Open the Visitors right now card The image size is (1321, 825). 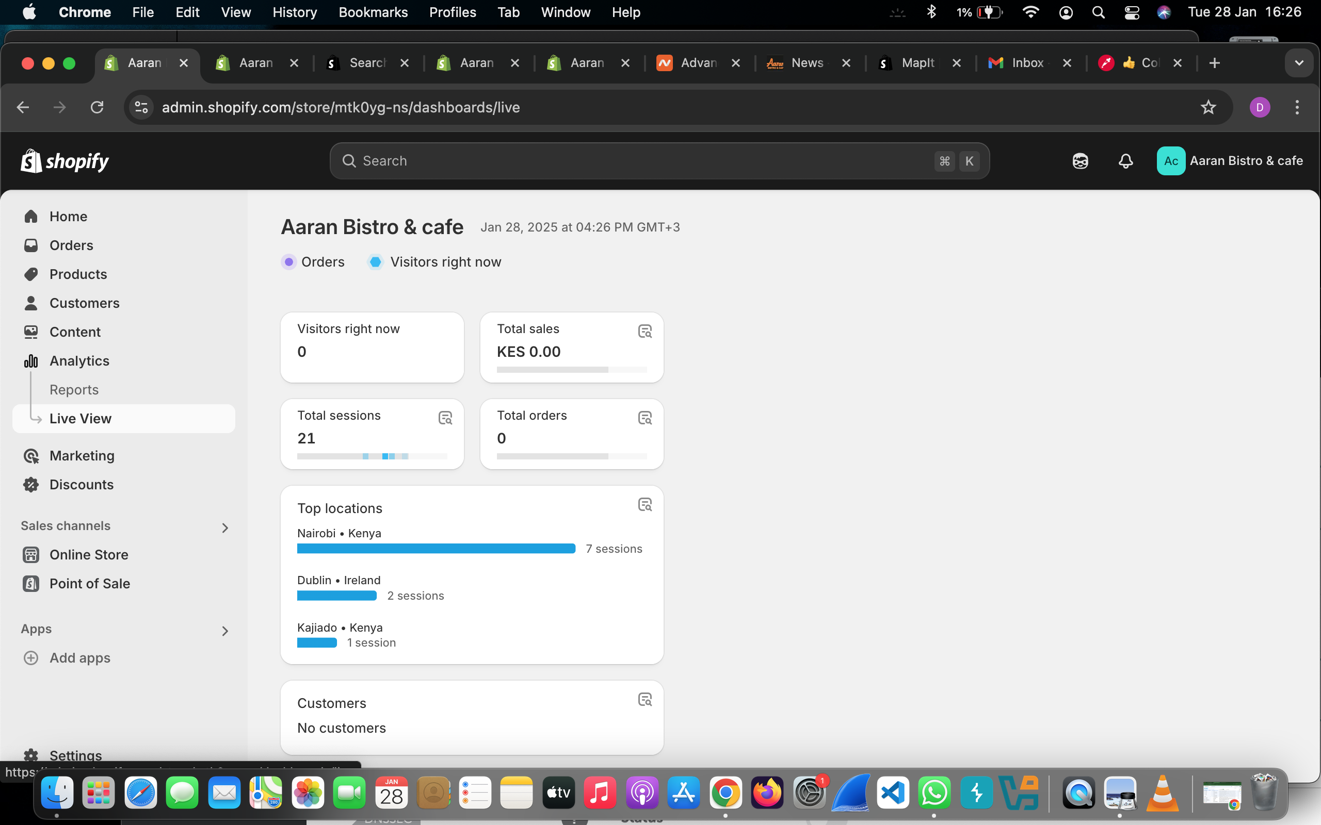[x=372, y=348]
